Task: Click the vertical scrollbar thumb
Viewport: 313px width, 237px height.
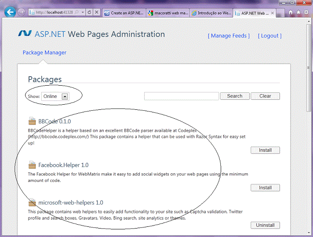Action: [308, 68]
